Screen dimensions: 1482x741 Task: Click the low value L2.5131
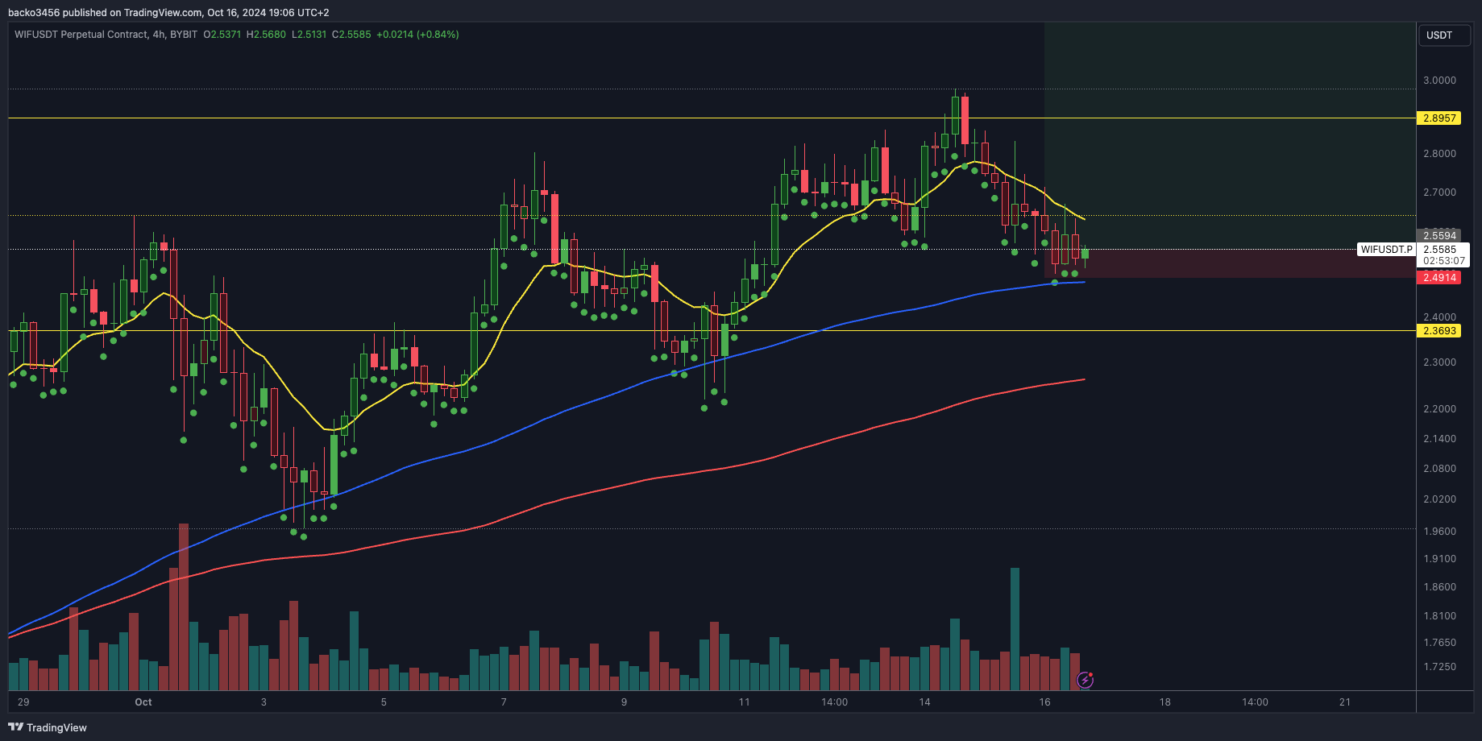309,35
